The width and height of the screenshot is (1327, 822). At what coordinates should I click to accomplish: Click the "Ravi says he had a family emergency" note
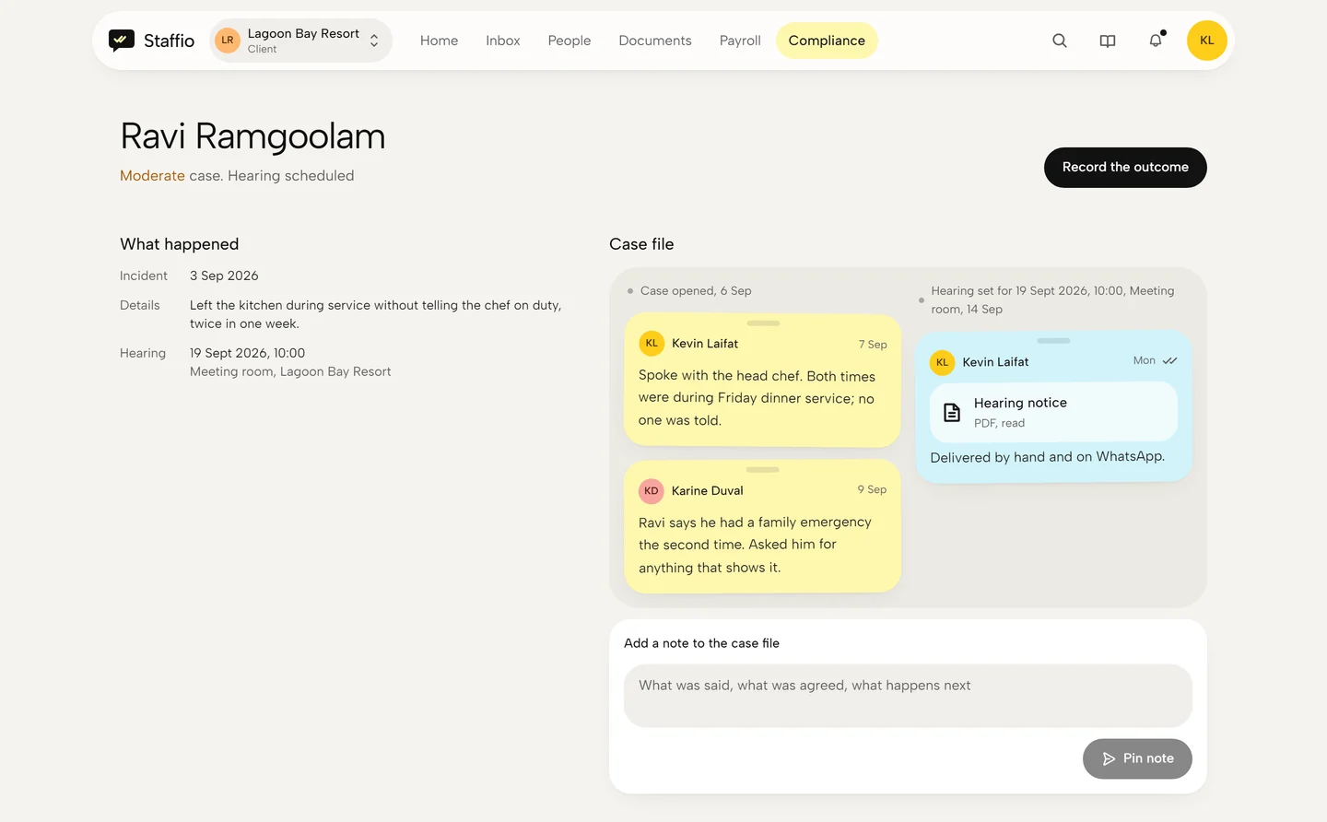click(755, 545)
